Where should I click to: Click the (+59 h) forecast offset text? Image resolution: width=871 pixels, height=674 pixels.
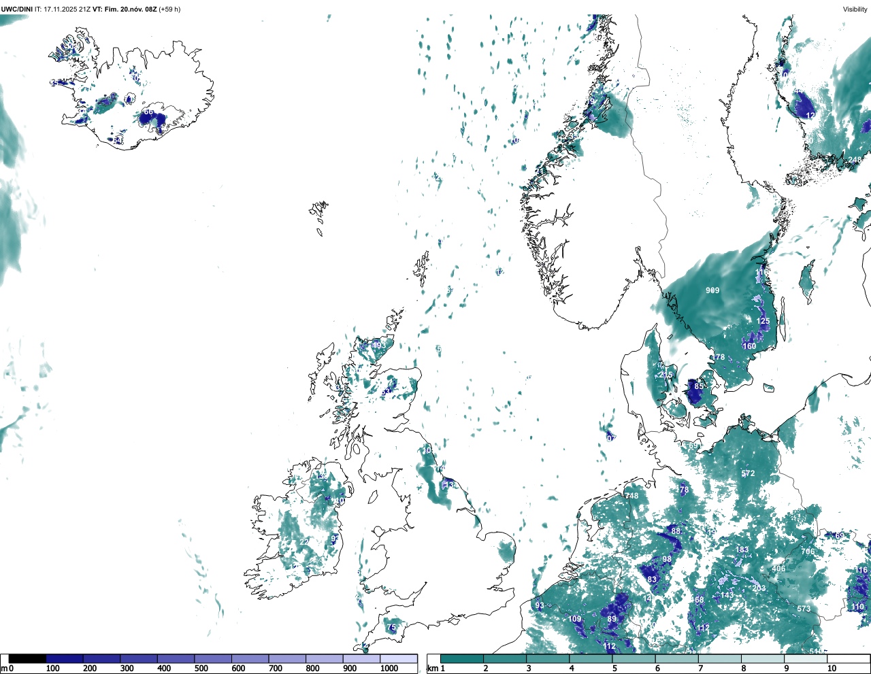(x=169, y=10)
